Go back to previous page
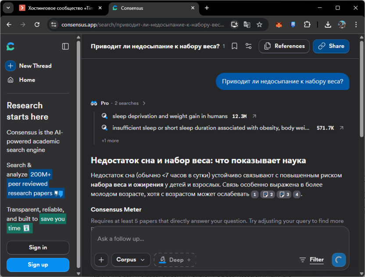Viewport: 365px width, 277px height. 9,25
